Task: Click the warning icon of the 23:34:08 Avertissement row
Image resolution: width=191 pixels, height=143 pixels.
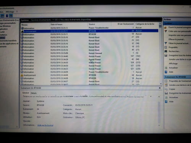Action: pyautogui.click(x=22, y=75)
